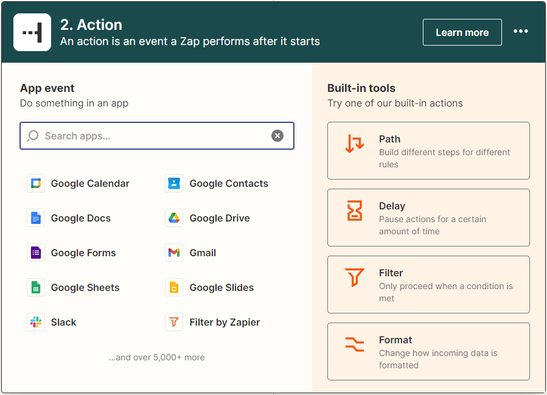This screenshot has height=395, width=547.
Task: Open the Format built-in tool card
Action: click(428, 351)
